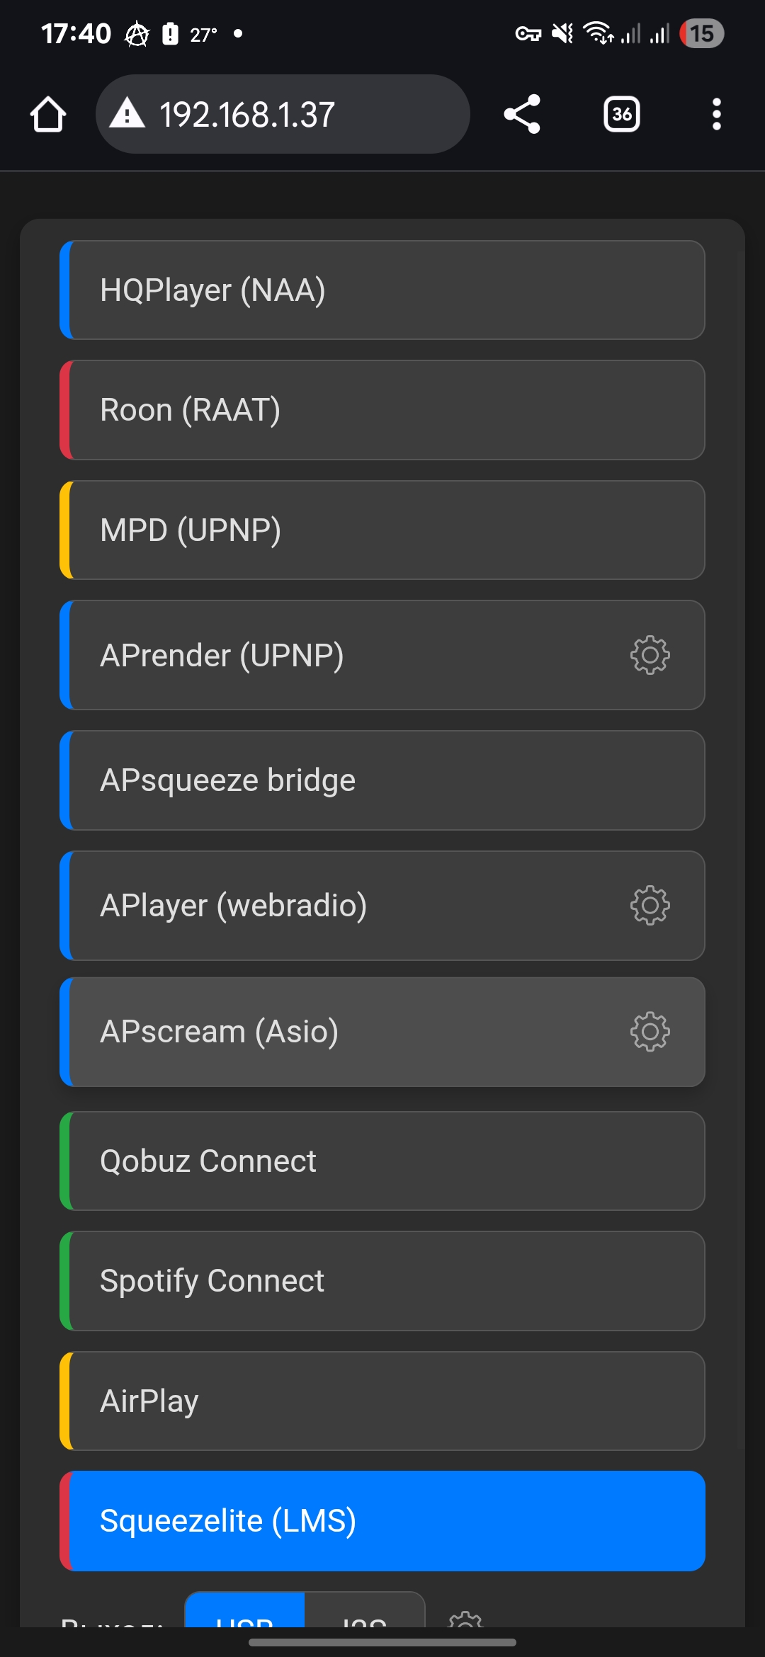This screenshot has width=765, height=1657.
Task: Open the browser three-dot menu
Action: (717, 114)
